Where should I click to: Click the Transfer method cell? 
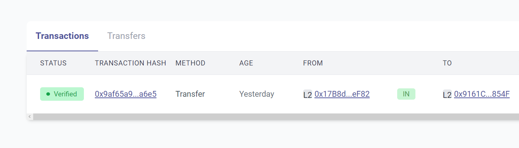[x=190, y=94]
